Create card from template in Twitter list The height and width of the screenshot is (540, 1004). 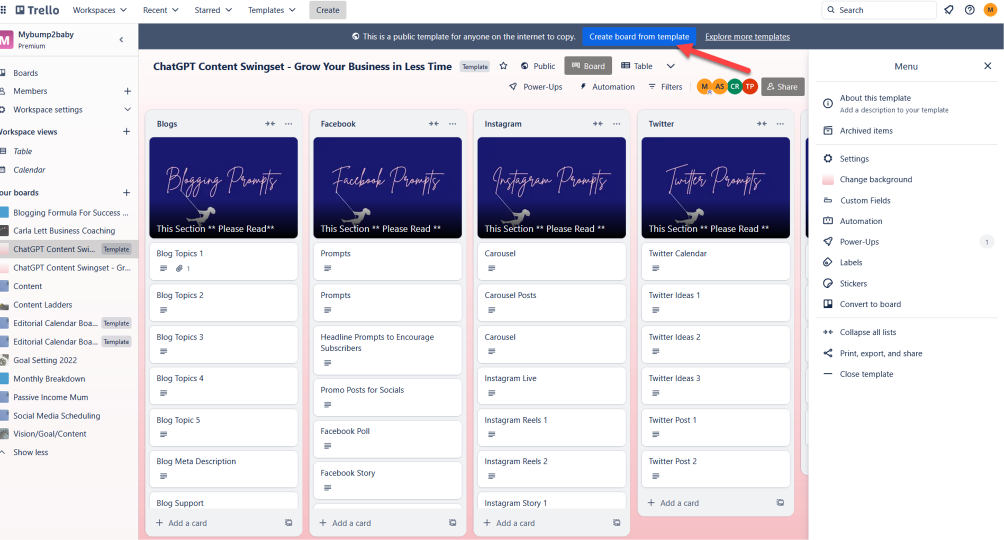(x=780, y=502)
